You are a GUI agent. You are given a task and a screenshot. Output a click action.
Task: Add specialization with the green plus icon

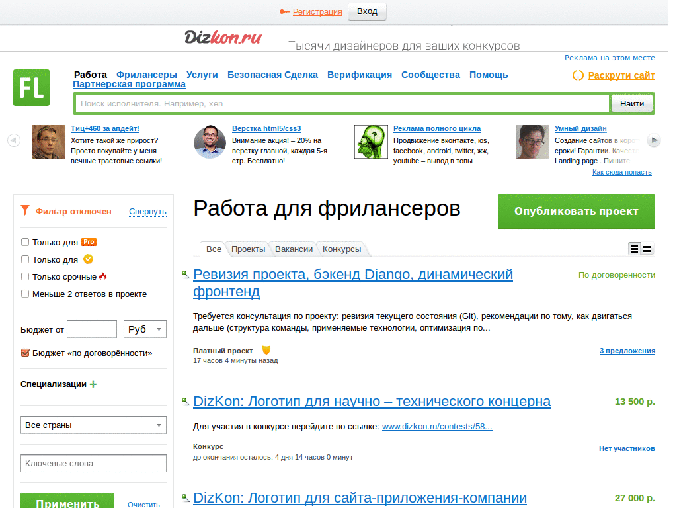tap(93, 384)
